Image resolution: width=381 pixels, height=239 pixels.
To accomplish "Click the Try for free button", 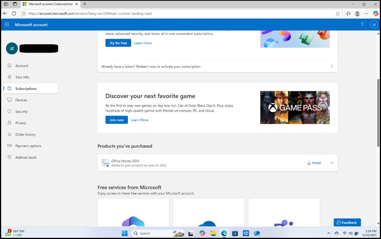I will 118,43.
